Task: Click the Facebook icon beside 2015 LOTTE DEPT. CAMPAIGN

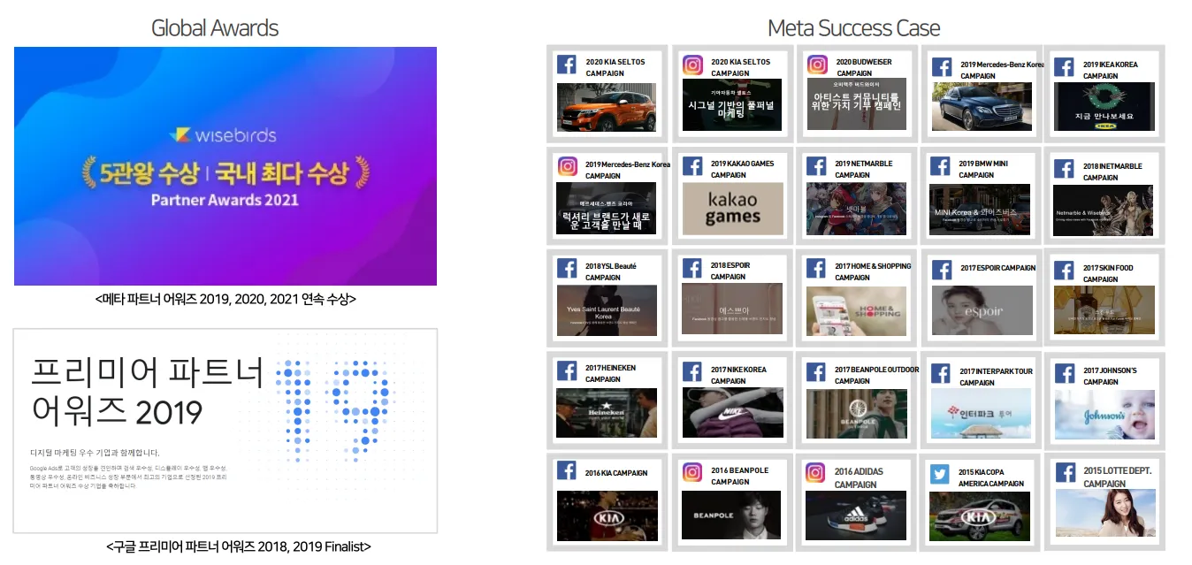Action: click(x=1065, y=473)
